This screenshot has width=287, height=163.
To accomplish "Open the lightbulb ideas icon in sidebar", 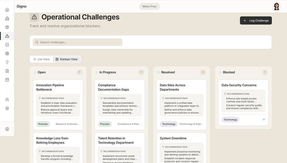I will (7, 62).
